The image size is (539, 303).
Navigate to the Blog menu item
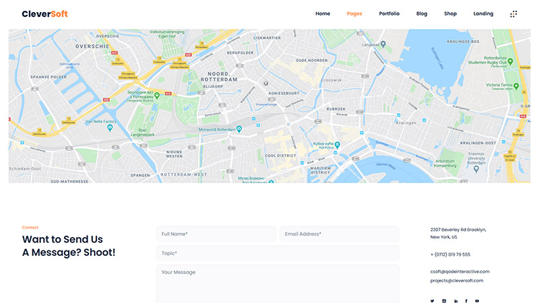pos(422,13)
